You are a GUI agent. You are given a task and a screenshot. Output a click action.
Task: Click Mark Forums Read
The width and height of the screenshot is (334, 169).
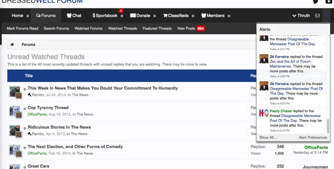(x=22, y=28)
